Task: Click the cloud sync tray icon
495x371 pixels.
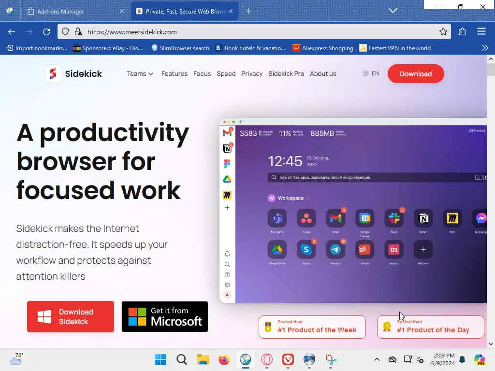Action: (393, 359)
